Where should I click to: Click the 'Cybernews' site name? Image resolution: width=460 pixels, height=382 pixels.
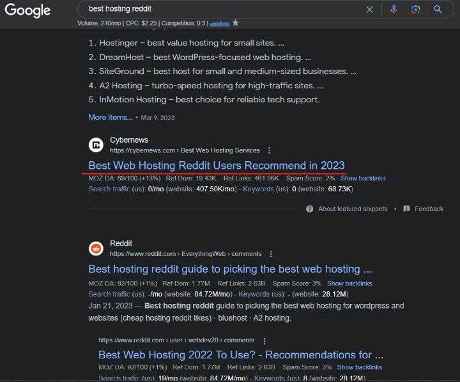129,140
